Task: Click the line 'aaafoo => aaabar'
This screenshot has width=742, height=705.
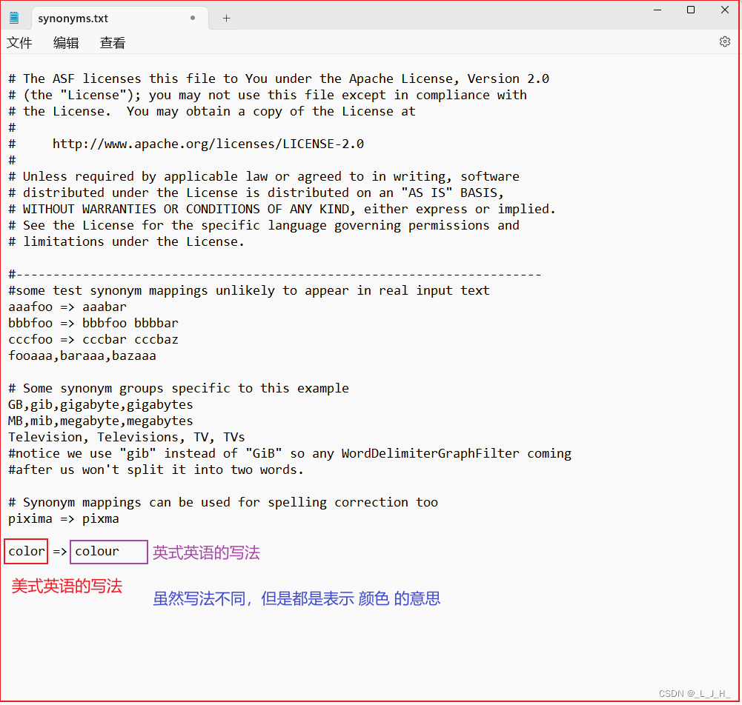Action: (x=67, y=307)
